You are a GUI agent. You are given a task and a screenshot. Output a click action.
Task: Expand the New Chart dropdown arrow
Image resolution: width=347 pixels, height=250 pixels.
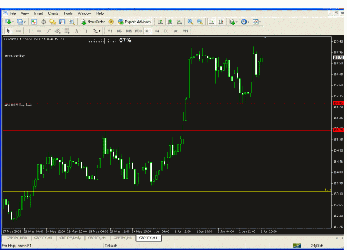[x=13, y=22]
